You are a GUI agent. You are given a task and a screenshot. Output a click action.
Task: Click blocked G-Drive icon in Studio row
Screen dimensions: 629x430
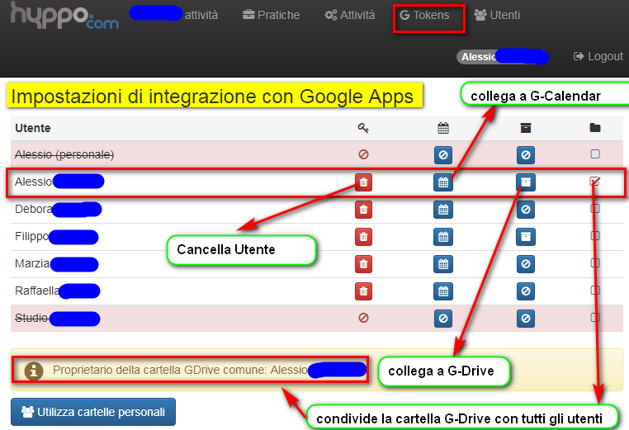coord(526,319)
